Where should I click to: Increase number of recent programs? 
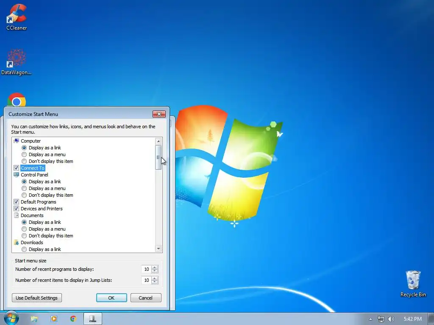point(155,267)
